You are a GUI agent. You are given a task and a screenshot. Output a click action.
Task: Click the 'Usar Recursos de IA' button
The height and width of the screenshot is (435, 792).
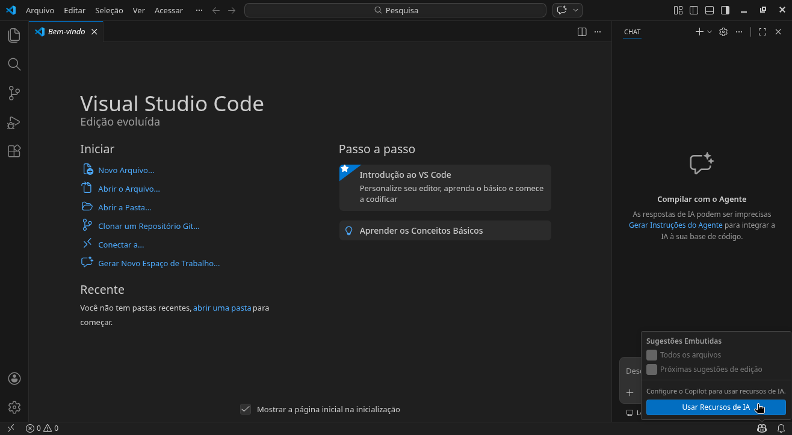(716, 407)
